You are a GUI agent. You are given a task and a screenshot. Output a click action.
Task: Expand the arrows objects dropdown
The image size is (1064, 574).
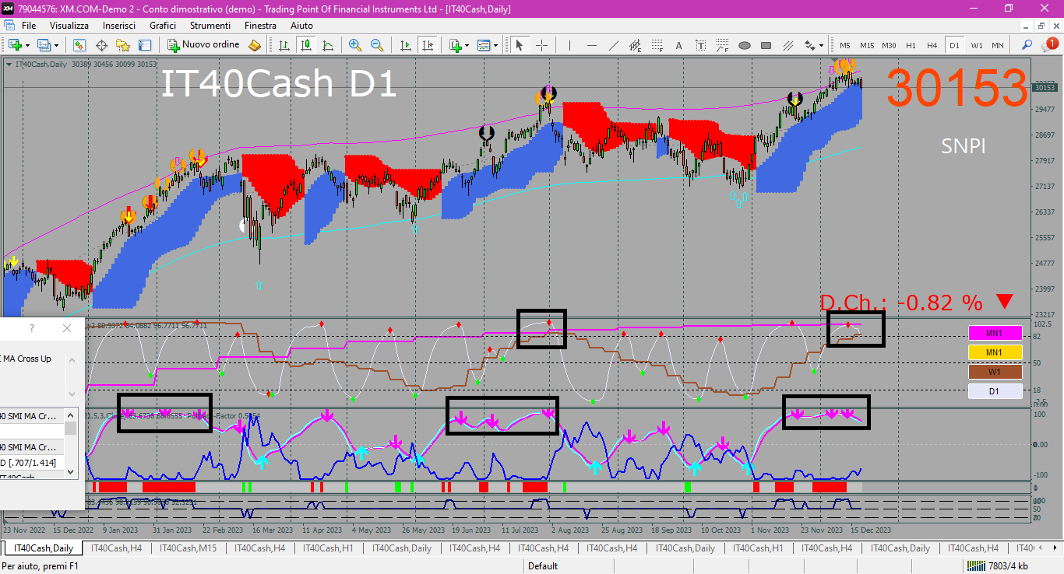(821, 45)
